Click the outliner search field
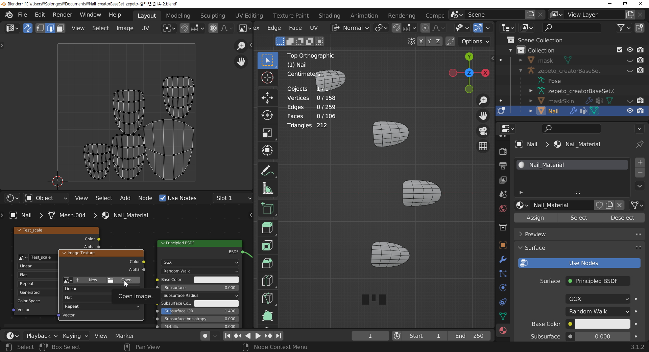The image size is (649, 352). point(572,27)
